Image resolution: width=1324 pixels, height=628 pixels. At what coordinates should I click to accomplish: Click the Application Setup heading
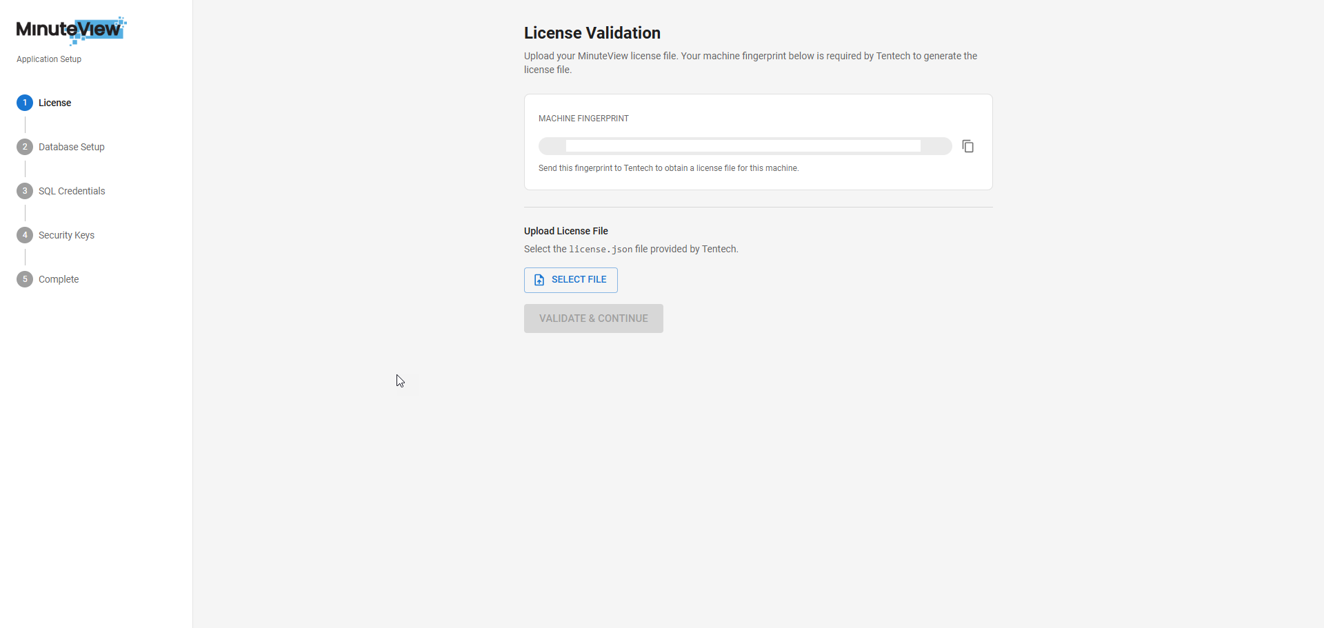[x=48, y=59]
